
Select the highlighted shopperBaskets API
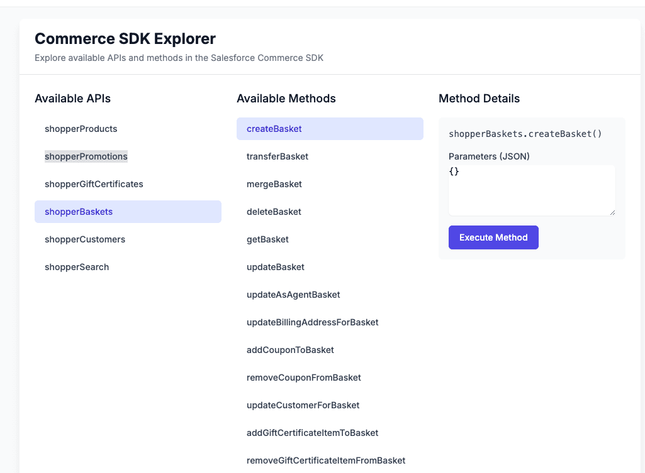(x=128, y=212)
